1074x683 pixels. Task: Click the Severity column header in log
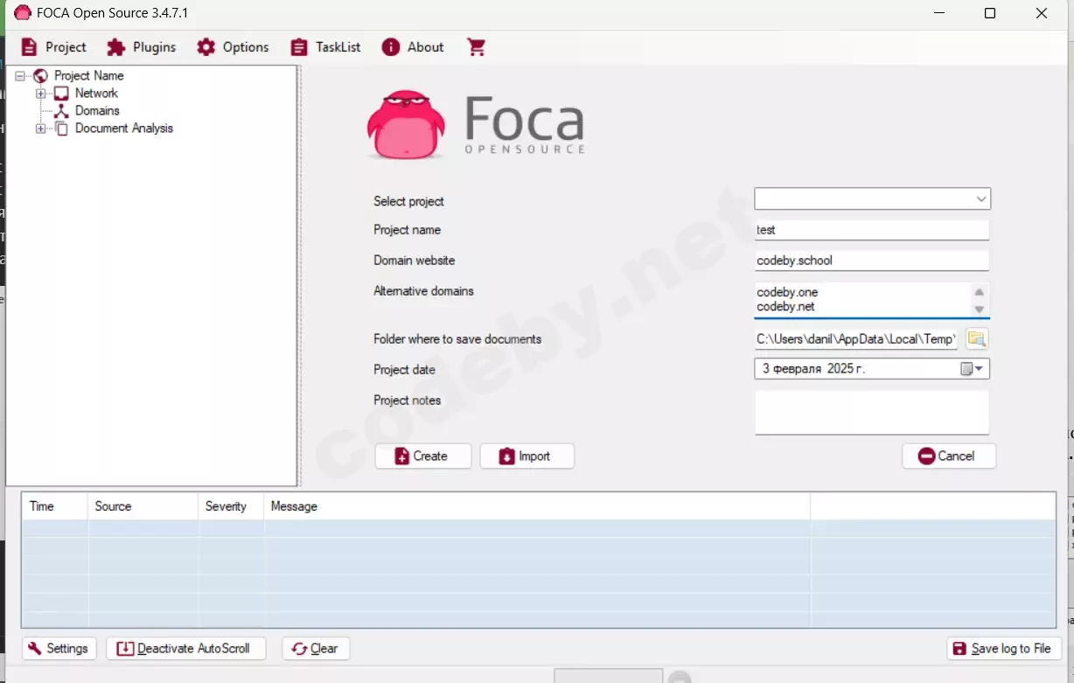[x=231, y=506]
